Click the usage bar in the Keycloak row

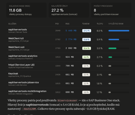[119, 75]
